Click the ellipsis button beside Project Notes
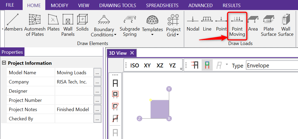 click(97, 110)
